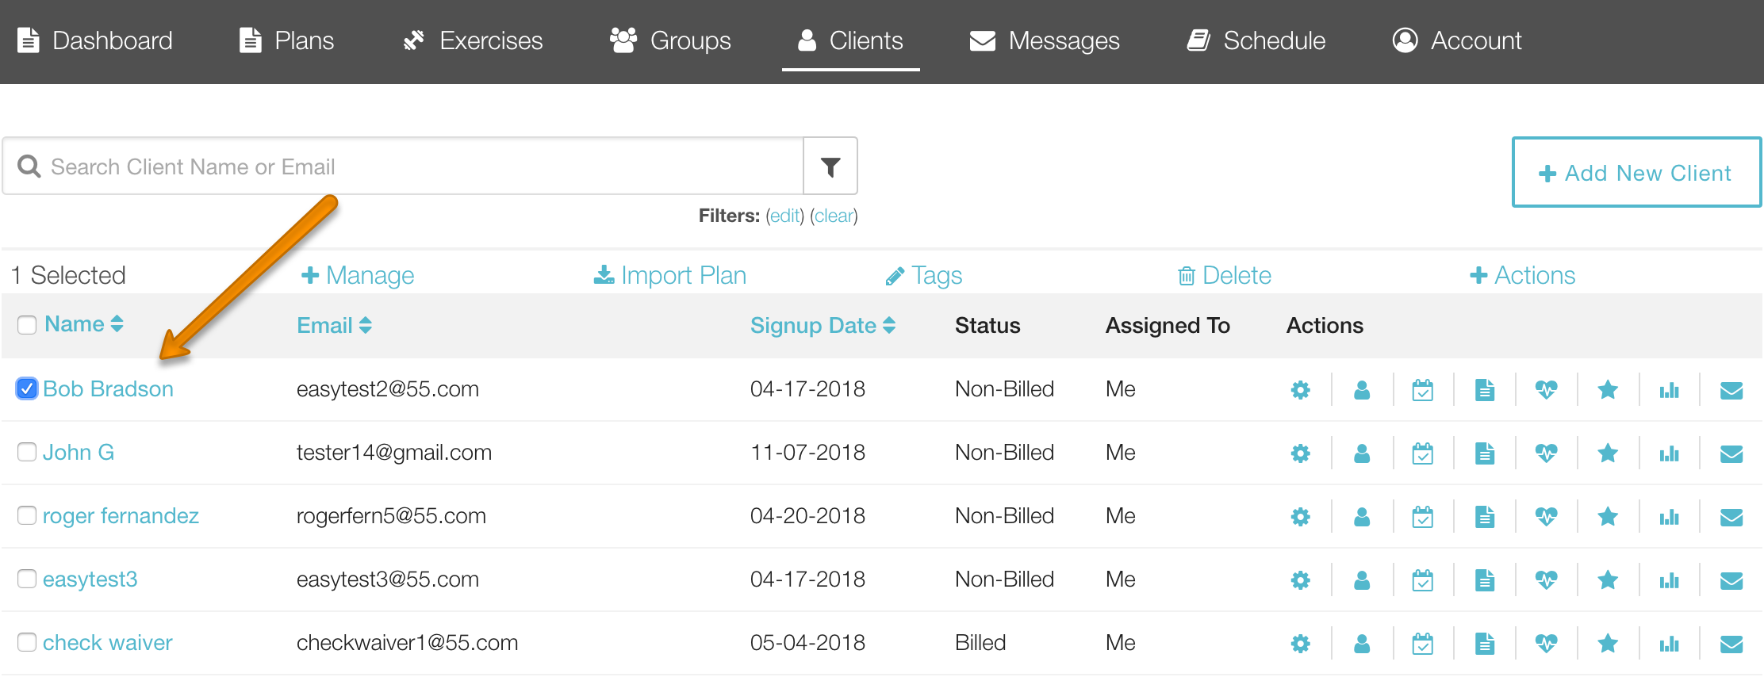Click the Add New Client button

tap(1636, 172)
